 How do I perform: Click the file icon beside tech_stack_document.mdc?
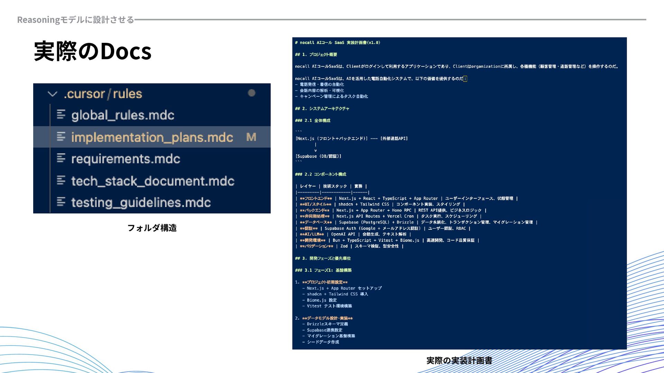(x=61, y=180)
